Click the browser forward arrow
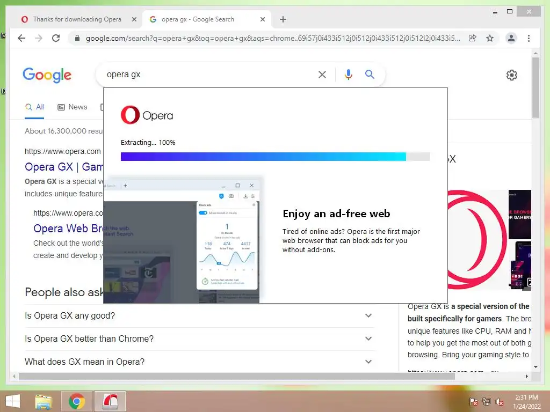Image resolution: width=550 pixels, height=412 pixels. (x=39, y=38)
